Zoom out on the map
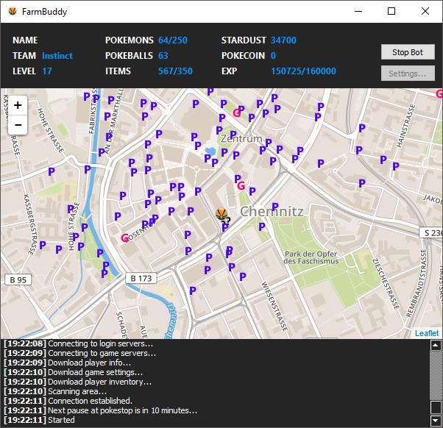This screenshot has height=428, width=443. (x=18, y=125)
